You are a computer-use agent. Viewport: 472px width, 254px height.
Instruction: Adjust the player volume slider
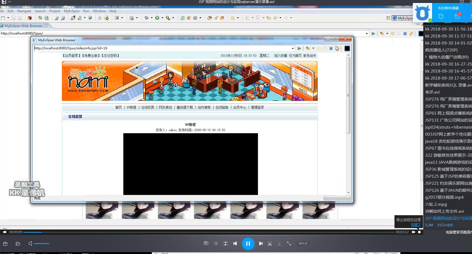(x=41, y=243)
